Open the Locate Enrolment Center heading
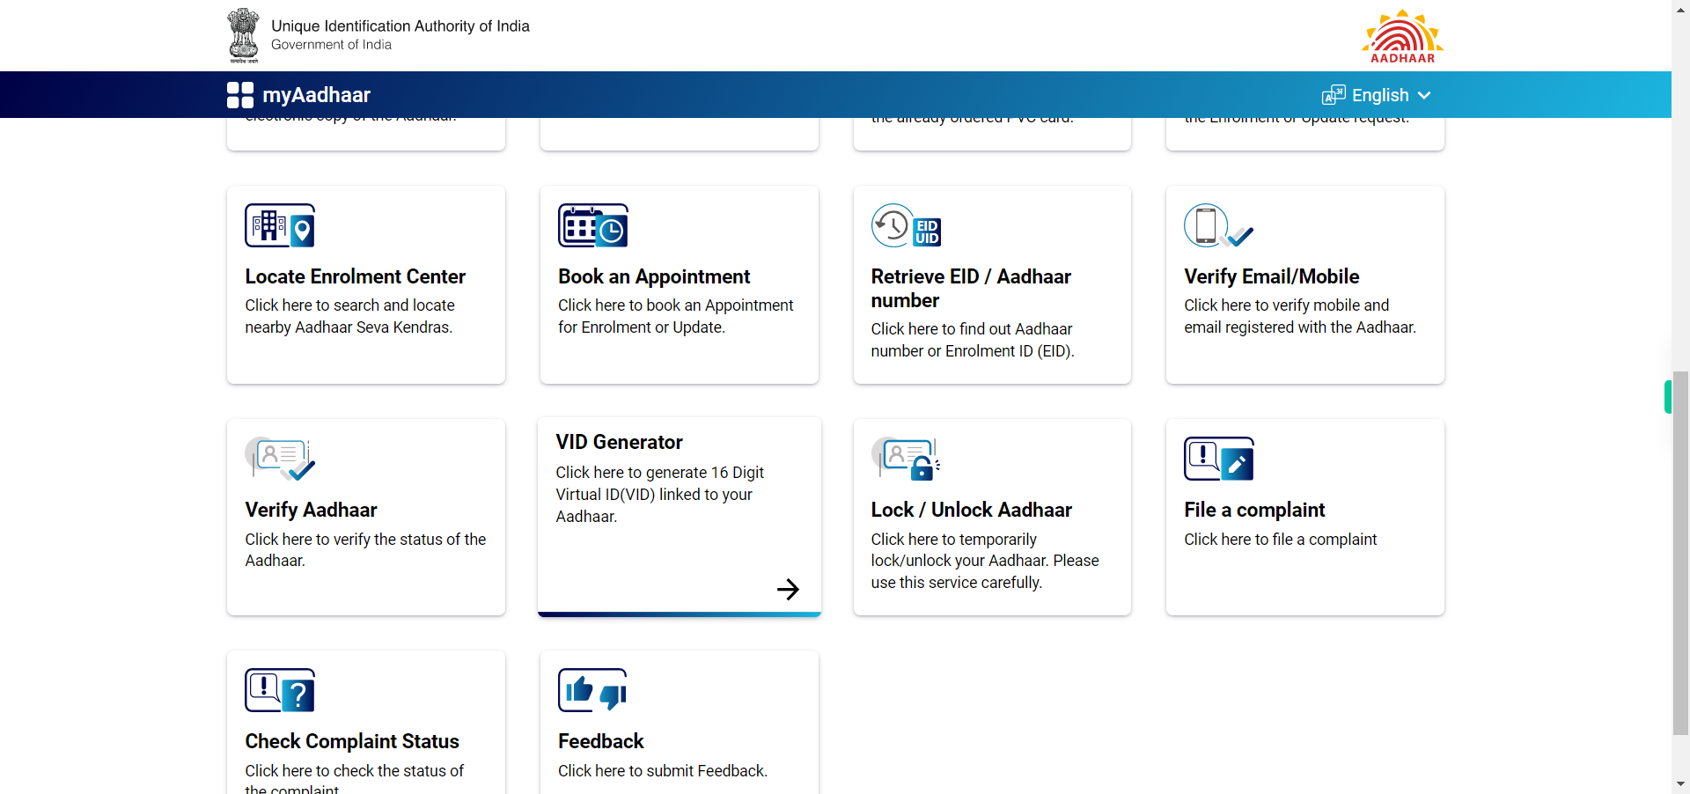The image size is (1690, 794). pos(355,276)
